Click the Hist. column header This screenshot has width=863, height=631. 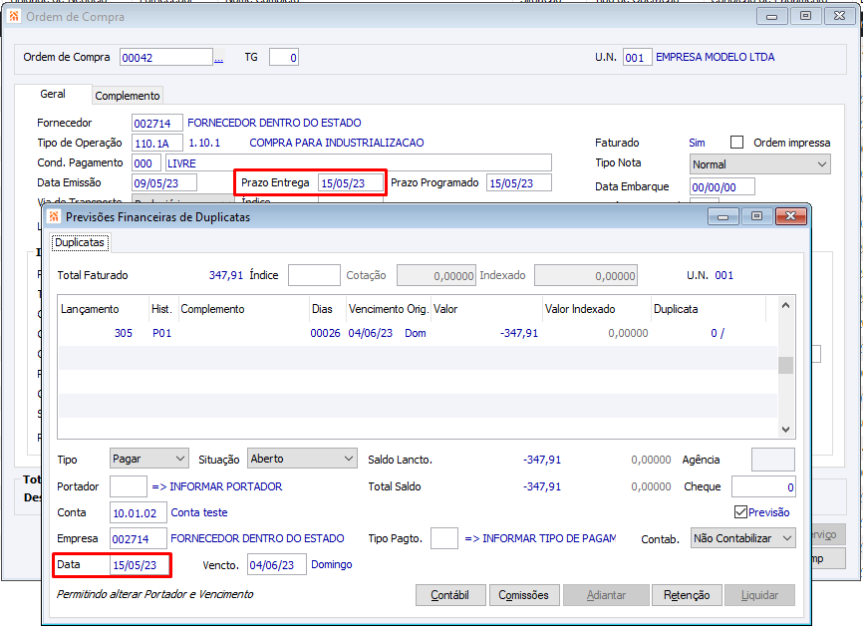point(164,309)
